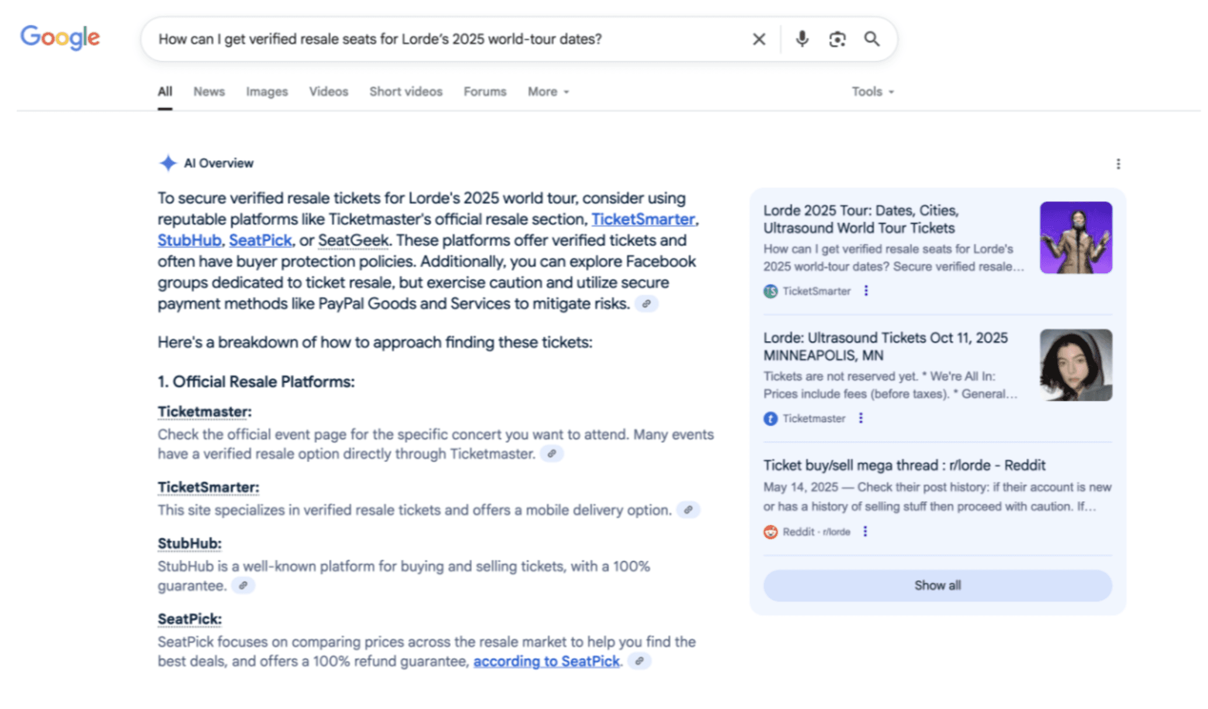This screenshot has height=709, width=1208.
Task: Click the Google logo
Action: pos(60,38)
